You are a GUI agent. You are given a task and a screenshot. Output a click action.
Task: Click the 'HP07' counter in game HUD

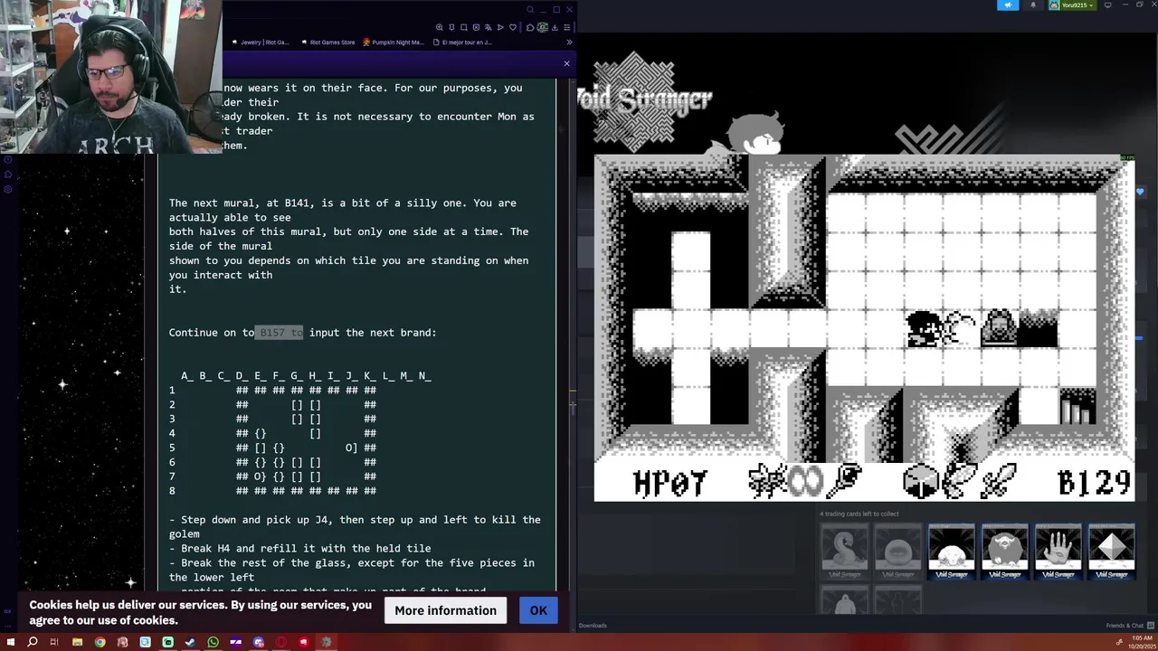[x=670, y=483]
